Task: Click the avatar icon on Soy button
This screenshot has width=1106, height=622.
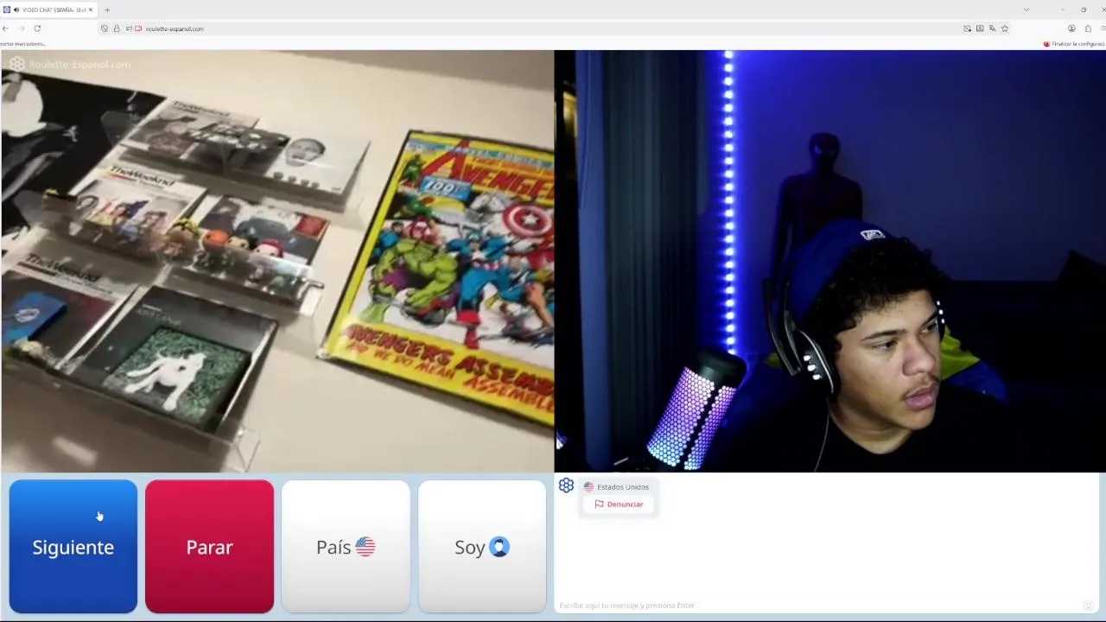Action: click(x=499, y=547)
